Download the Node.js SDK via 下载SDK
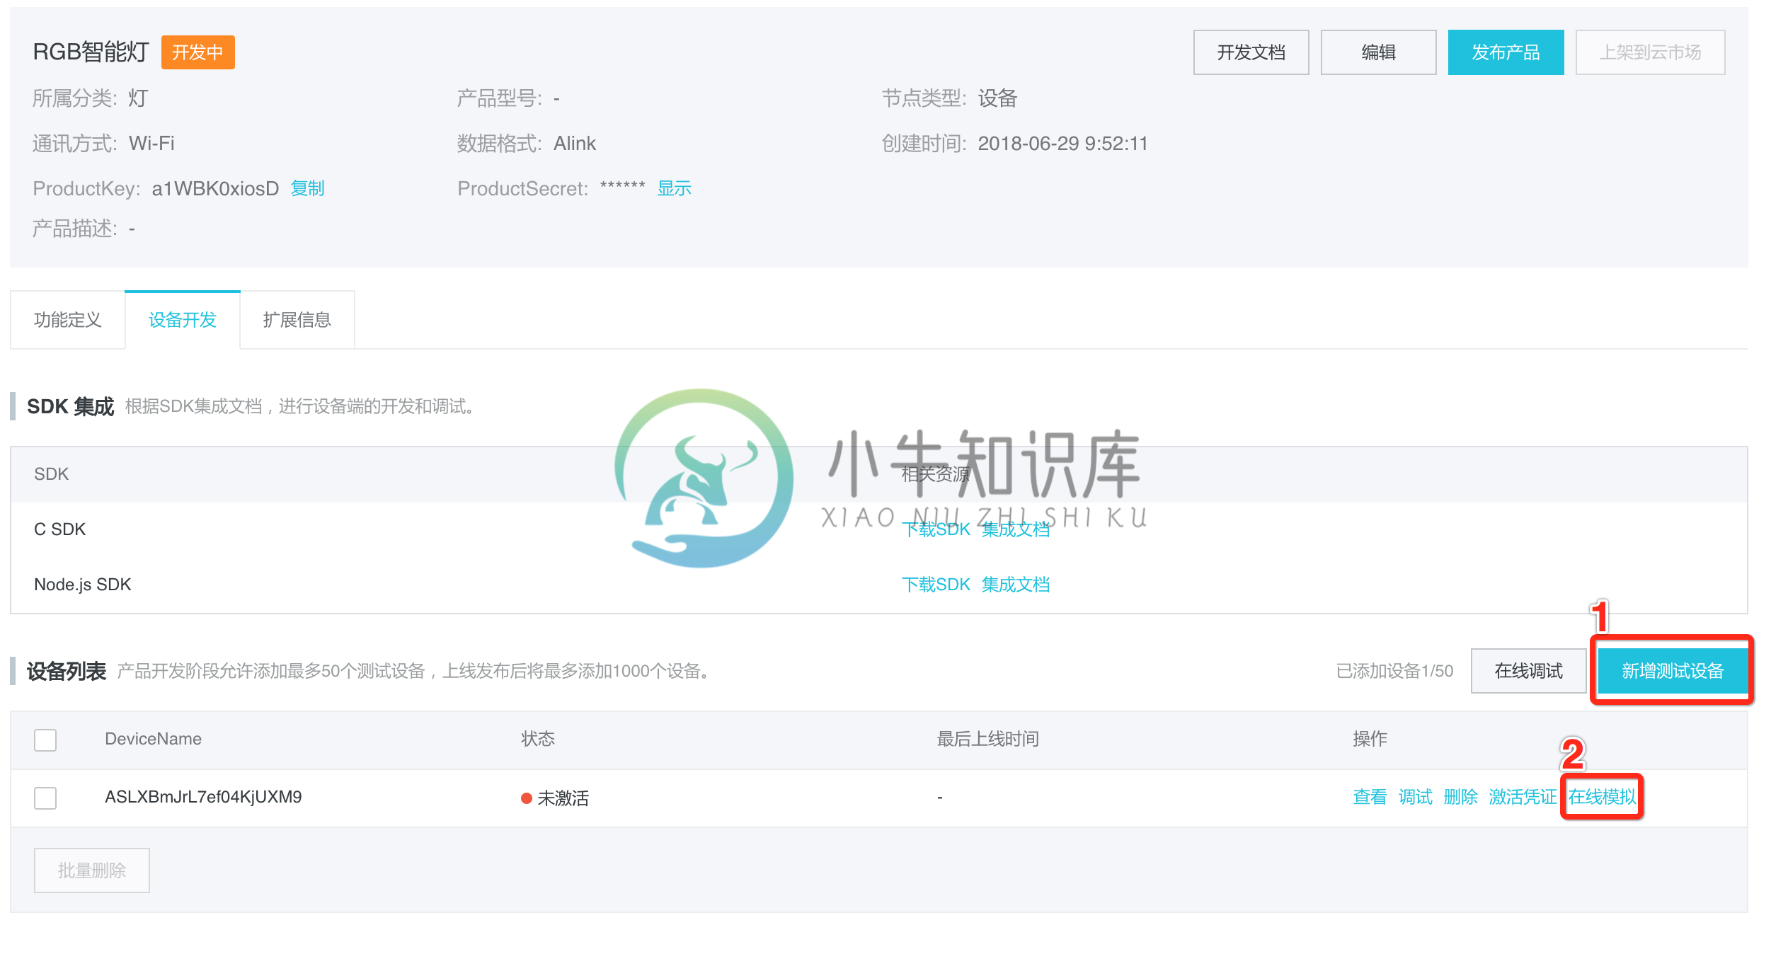This screenshot has width=1771, height=954. pyautogui.click(x=936, y=585)
